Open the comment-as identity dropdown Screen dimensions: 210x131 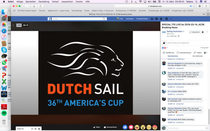point(206,53)
